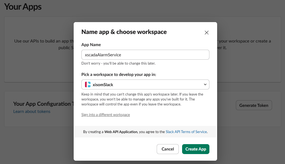285x164 pixels.
Task: Click the 'Keep in mind' workspace warning text
Action: tap(142, 99)
